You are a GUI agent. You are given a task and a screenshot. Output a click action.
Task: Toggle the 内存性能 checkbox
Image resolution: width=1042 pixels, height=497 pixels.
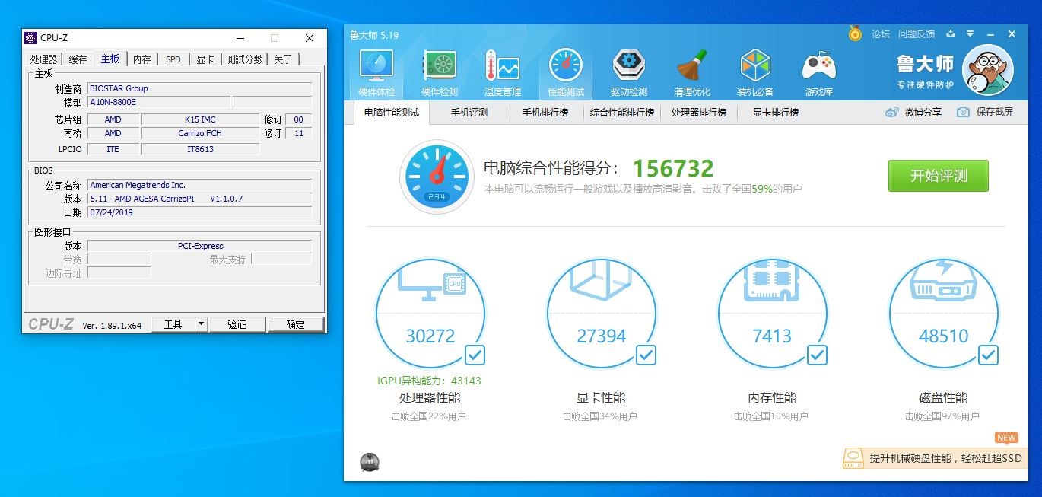pyautogui.click(x=817, y=355)
